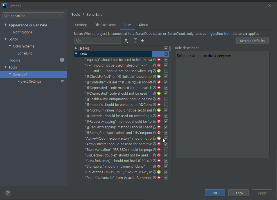Viewport: 277px width, 200px height.
Task: Enable "Bean Validation" (JSR 380) rule checkbox
Action: tap(166, 149)
